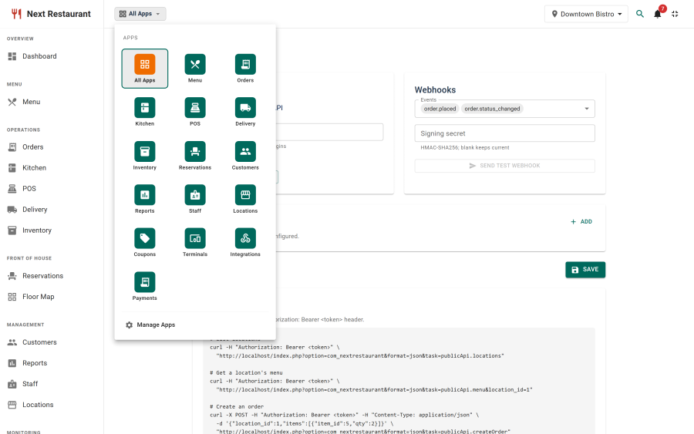Open the Payments app tile
This screenshot has width=694, height=434.
click(145, 286)
